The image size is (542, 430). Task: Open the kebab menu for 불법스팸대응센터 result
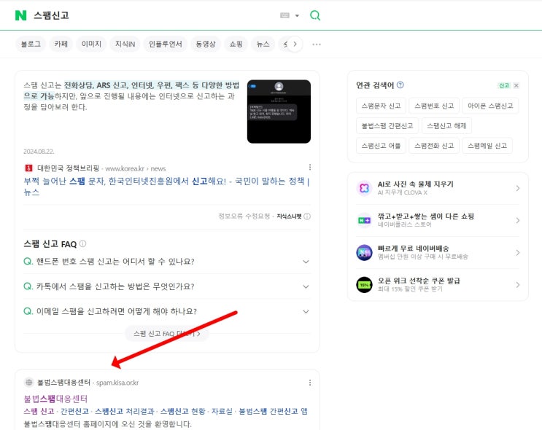pyautogui.click(x=310, y=383)
